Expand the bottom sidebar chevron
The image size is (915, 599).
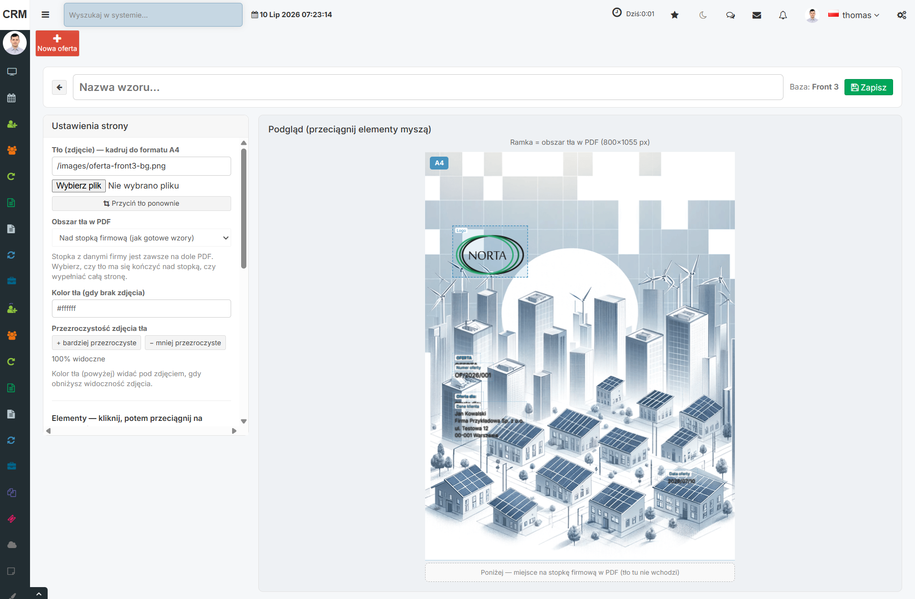coord(39,593)
